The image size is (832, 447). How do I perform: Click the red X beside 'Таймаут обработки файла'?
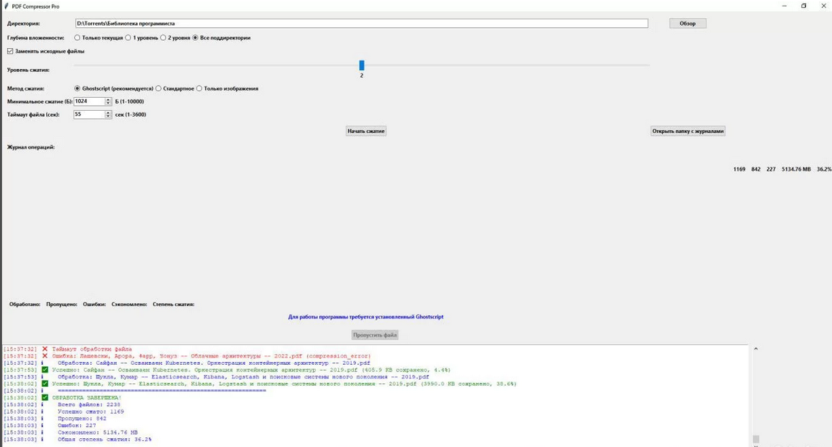tap(45, 349)
